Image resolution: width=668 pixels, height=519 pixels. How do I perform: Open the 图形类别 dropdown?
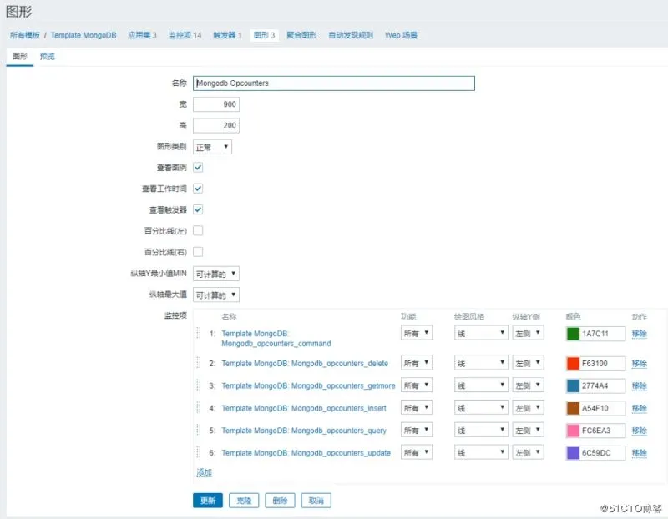tap(212, 145)
